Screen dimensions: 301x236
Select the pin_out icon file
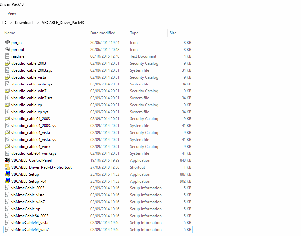[x=8, y=50]
